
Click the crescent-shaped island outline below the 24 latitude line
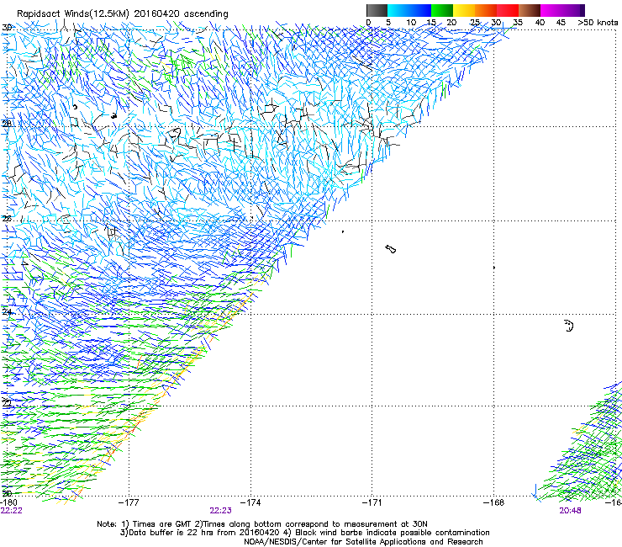pyautogui.click(x=569, y=326)
